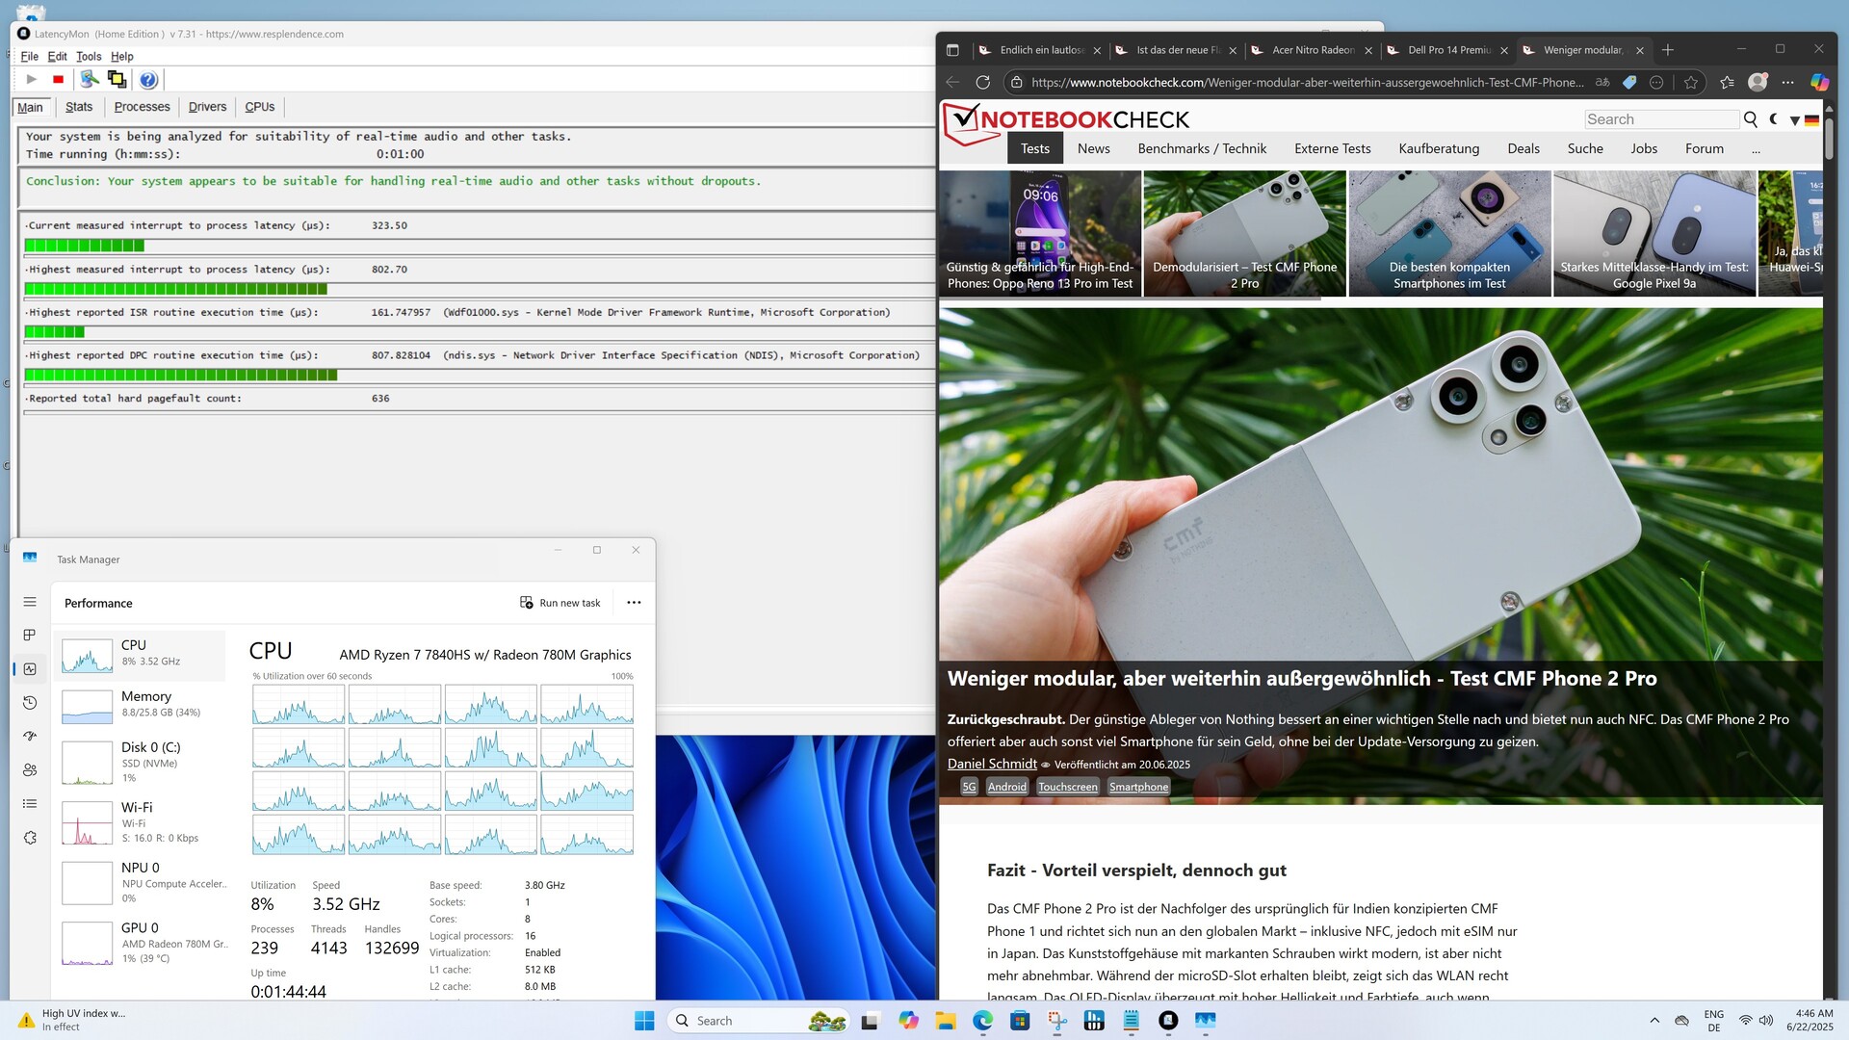Show hidden icons chevron in system tray
The width and height of the screenshot is (1849, 1040).
point(1654,1021)
